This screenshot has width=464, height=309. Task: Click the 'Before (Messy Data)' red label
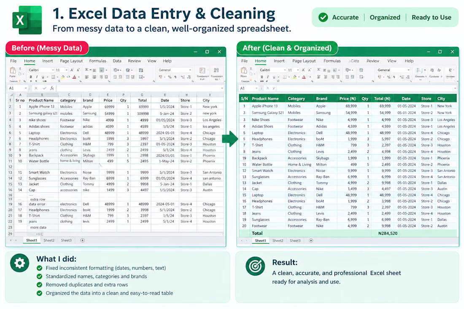47,48
